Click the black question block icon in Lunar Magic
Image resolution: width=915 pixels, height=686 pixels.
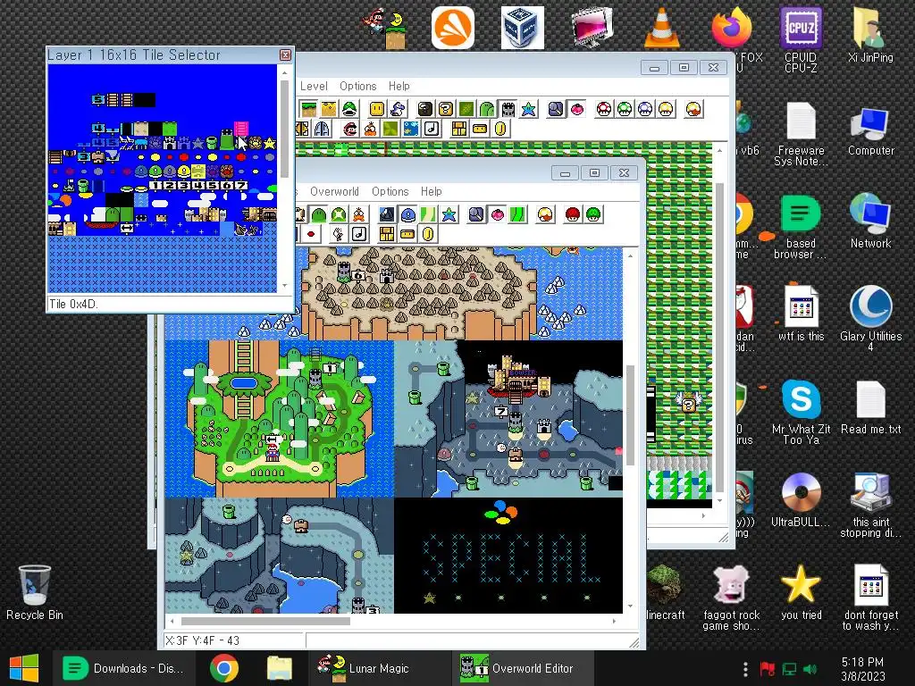pyautogui.click(x=424, y=109)
